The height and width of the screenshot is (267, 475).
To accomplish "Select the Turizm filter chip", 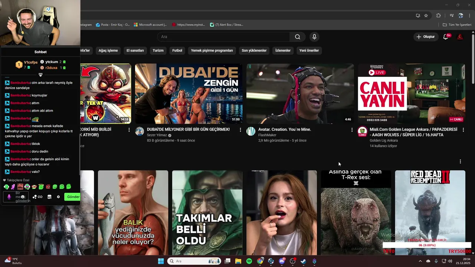I will pyautogui.click(x=158, y=50).
